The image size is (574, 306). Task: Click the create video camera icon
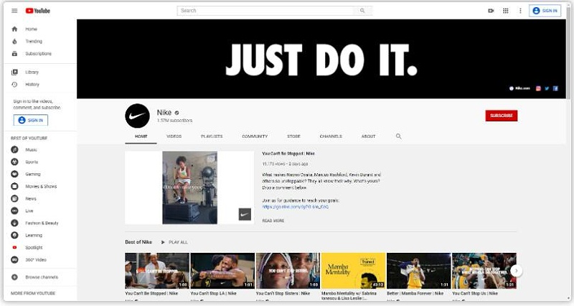(x=491, y=11)
